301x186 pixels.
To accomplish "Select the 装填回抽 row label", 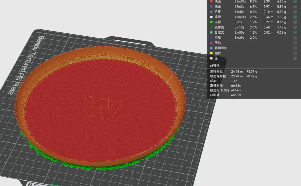I will click(221, 48).
